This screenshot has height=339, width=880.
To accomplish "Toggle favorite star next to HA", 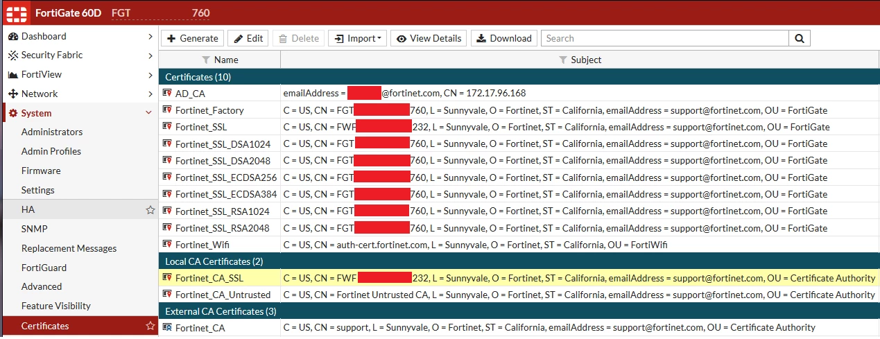I will 150,209.
